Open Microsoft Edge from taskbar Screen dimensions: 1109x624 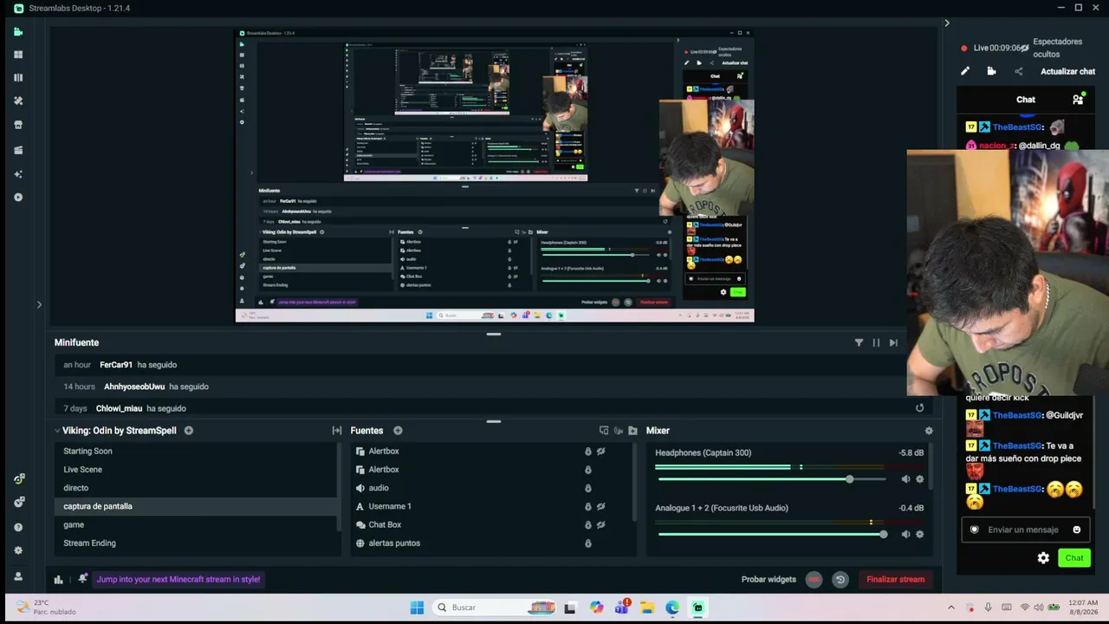tap(672, 608)
